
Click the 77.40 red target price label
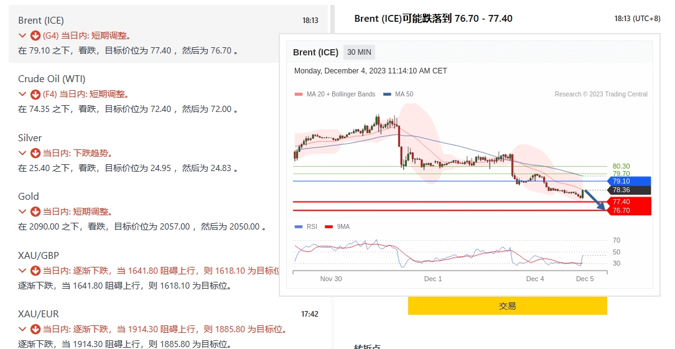628,202
